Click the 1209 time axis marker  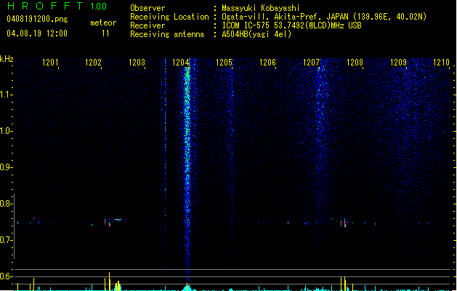pyautogui.click(x=398, y=62)
